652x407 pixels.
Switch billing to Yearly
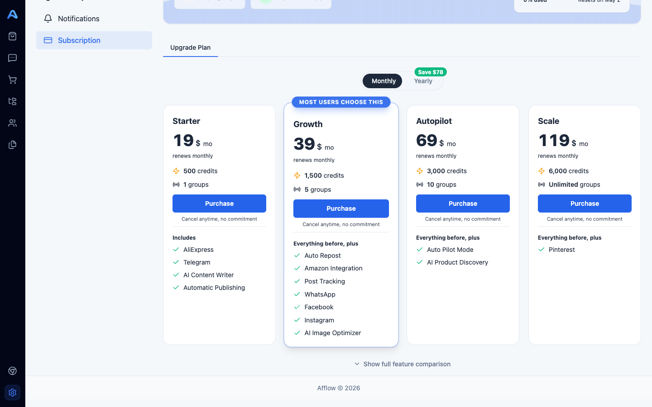(x=423, y=80)
